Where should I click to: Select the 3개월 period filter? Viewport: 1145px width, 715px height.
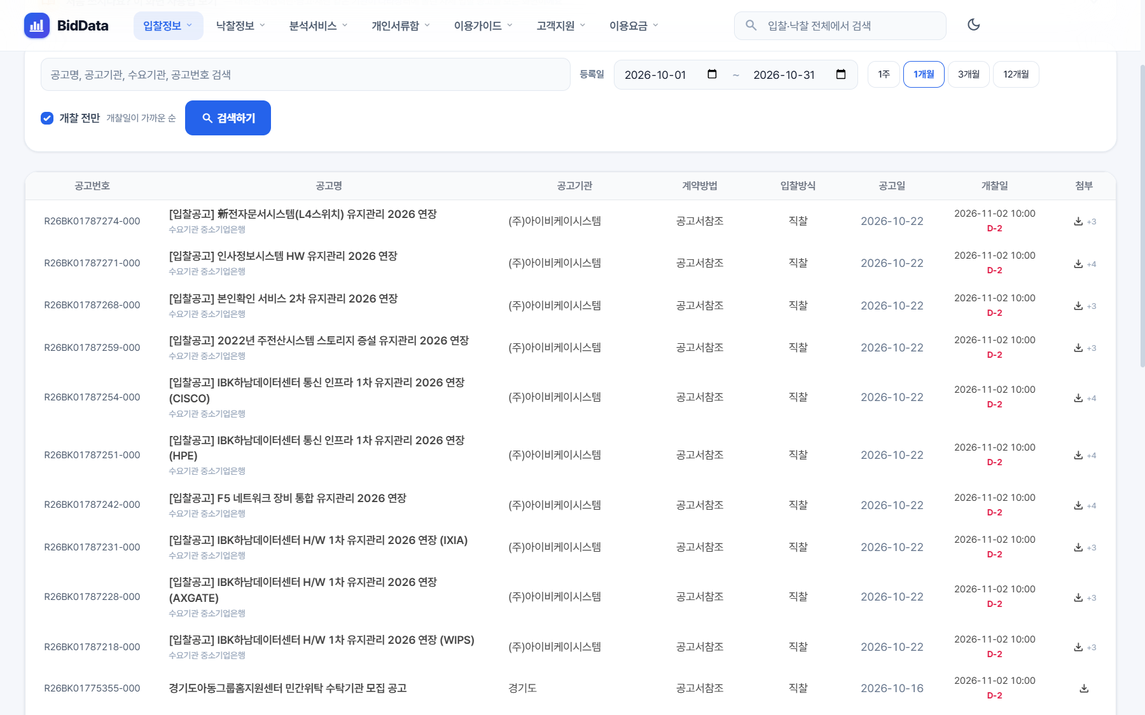click(x=969, y=74)
